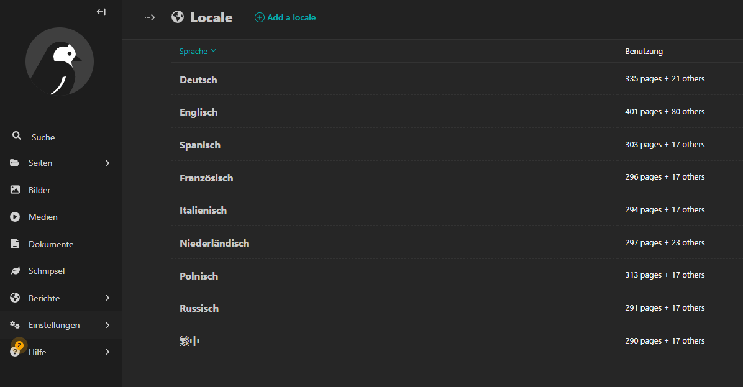Open the Sprache sort dropdown
This screenshot has width=743, height=387.
click(198, 51)
